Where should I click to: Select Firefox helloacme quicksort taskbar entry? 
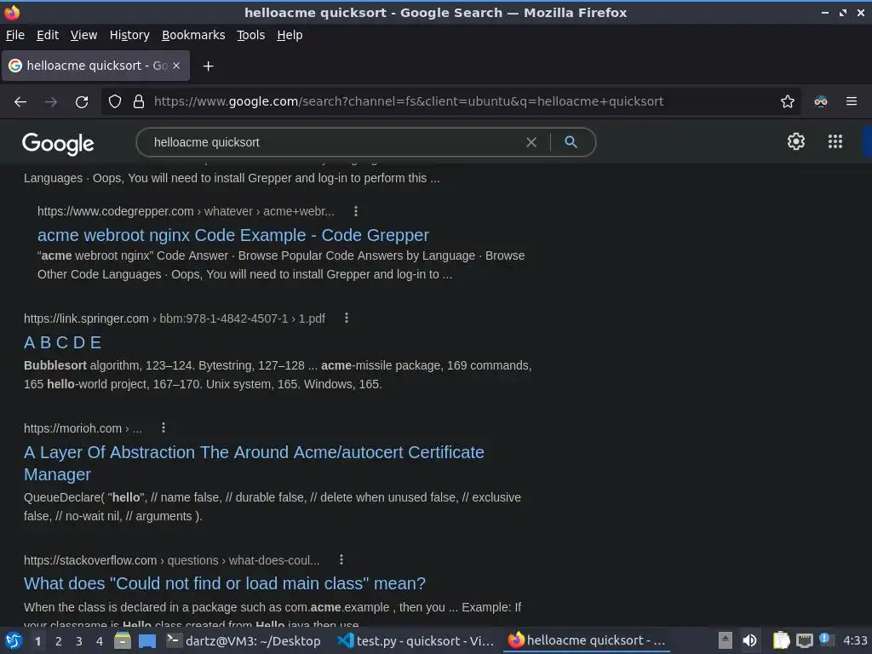click(587, 640)
